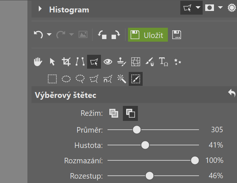Choose the Elliptical selection tool
The image size is (237, 183).
tap(66, 79)
